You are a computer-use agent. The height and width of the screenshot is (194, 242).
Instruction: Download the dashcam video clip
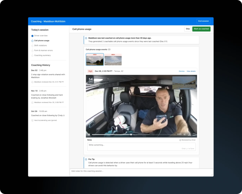point(189,134)
